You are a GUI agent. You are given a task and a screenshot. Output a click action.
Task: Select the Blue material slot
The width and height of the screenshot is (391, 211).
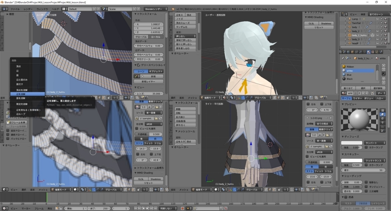[358, 75]
